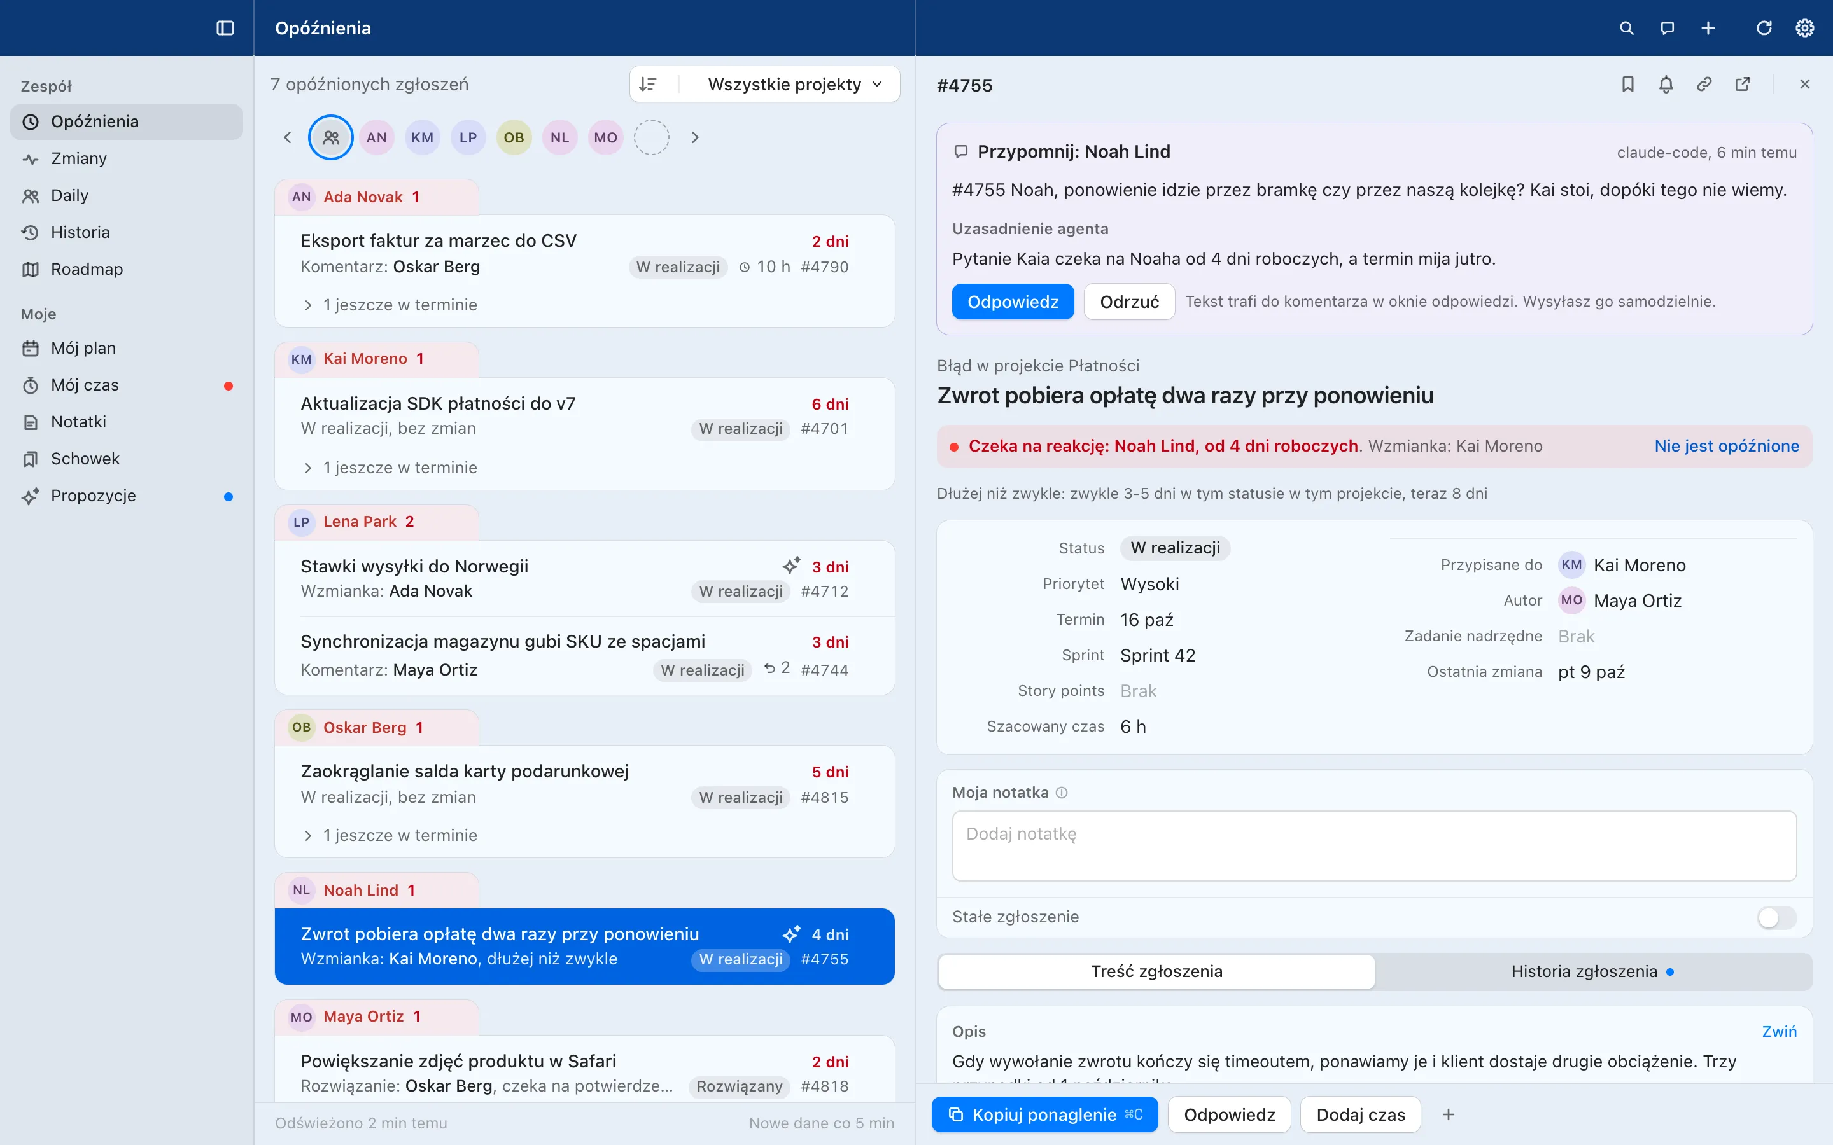This screenshot has height=1145, width=1833.
Task: Click the plus icon in top header
Action: coord(1708,28)
